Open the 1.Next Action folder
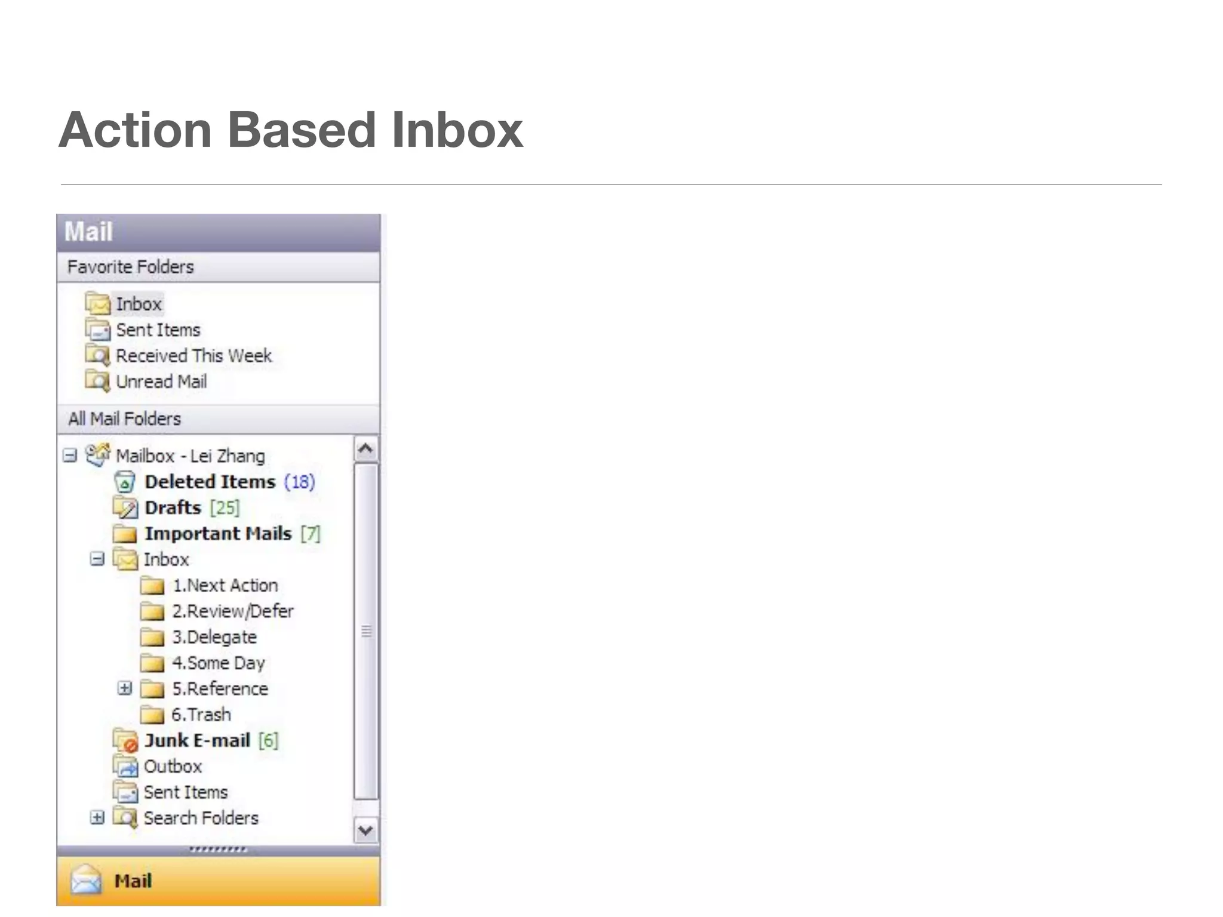Screen dimensions: 1223x917 point(225,586)
